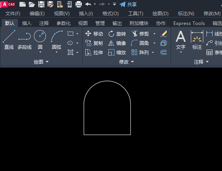Click the Redo arrow icon
The height and width of the screenshot is (171, 222).
[102, 4]
